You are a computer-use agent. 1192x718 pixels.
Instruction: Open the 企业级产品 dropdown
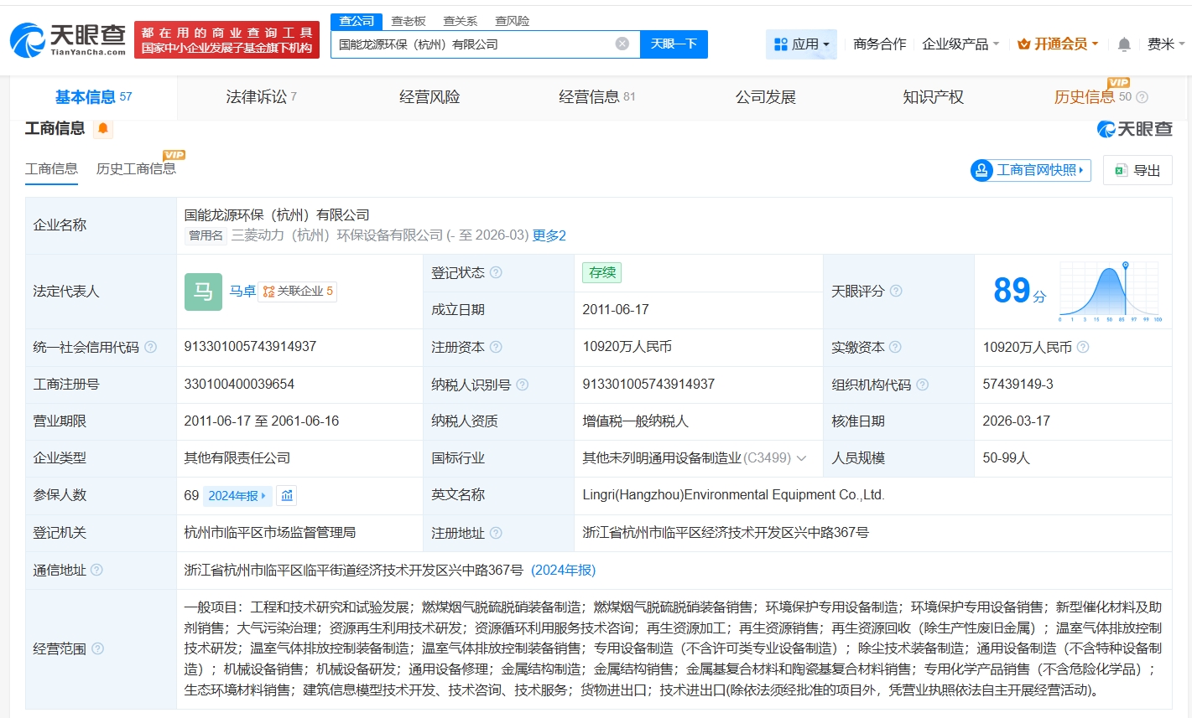960,44
